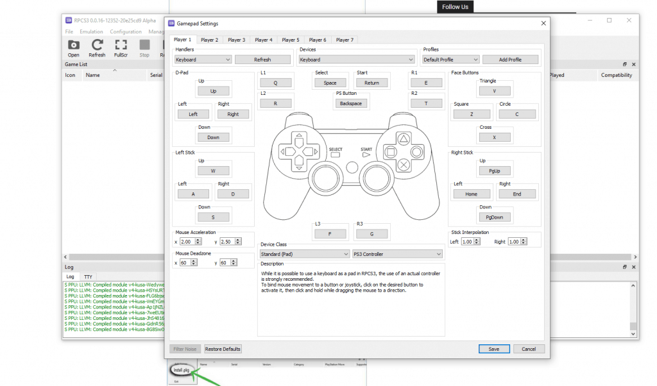Adjust Mouse Acceleration x stepper
657x386 pixels.
[x=198, y=242]
